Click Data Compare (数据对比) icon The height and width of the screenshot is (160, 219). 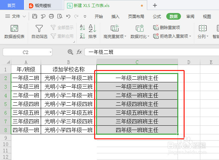click(140, 28)
